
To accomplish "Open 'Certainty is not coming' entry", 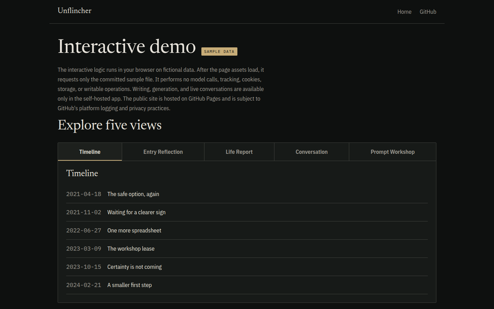I will (x=247, y=267).
